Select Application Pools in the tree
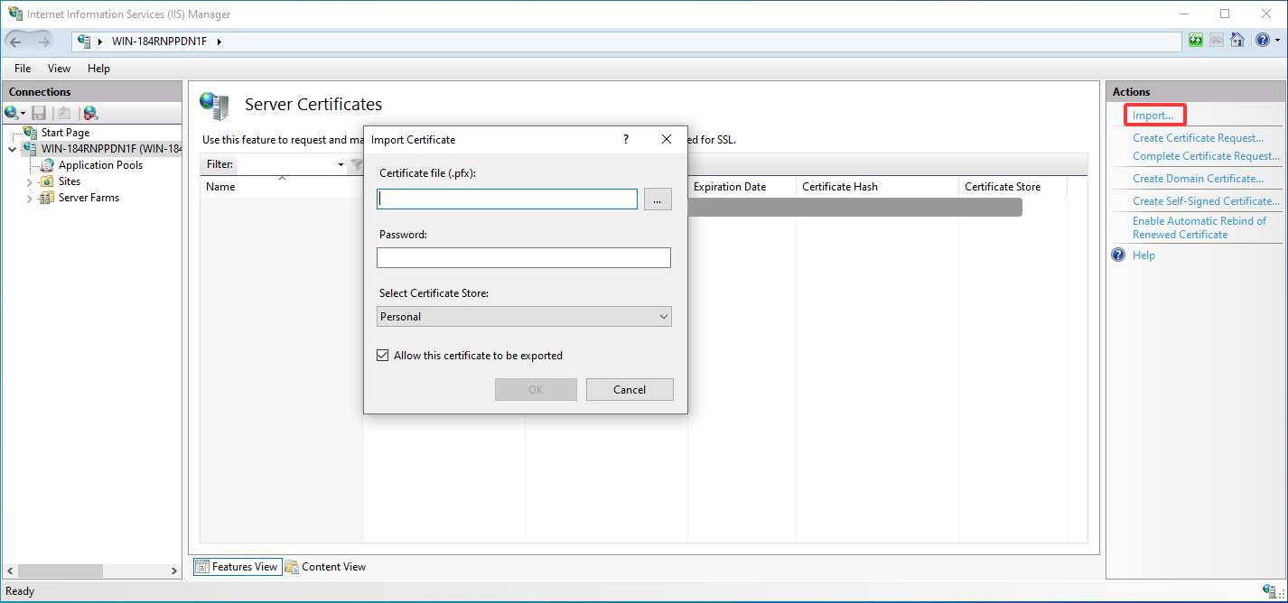The height and width of the screenshot is (603, 1288). coord(100,165)
